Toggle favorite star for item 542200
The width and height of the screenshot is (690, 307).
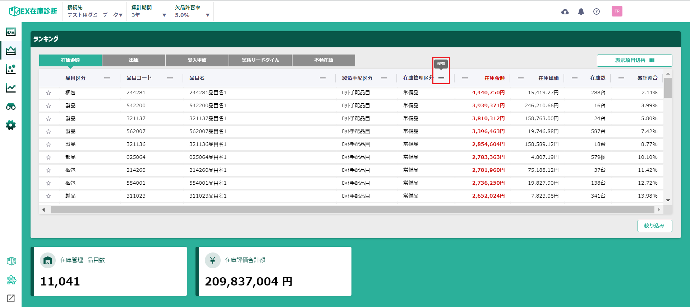pyautogui.click(x=49, y=106)
